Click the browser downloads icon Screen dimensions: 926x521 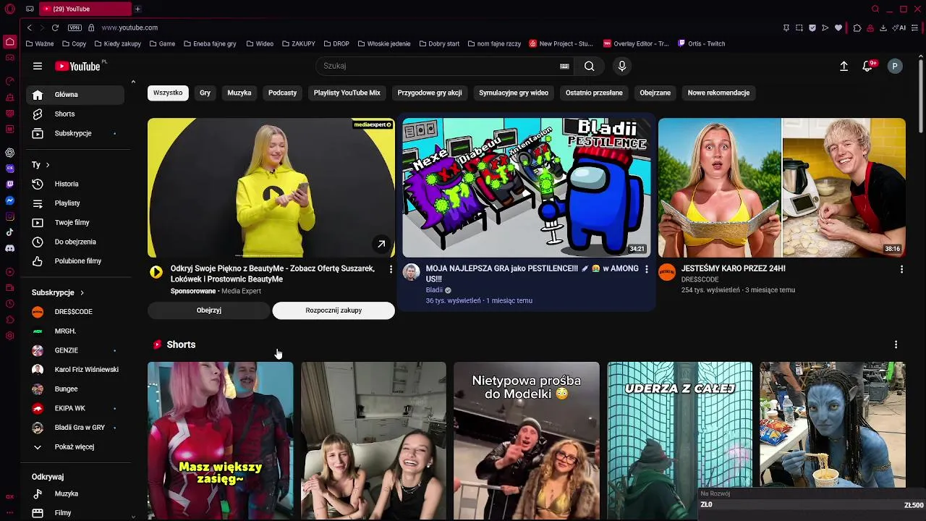(x=883, y=27)
